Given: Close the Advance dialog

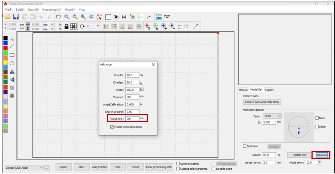Looking at the screenshot, I should [x=153, y=64].
